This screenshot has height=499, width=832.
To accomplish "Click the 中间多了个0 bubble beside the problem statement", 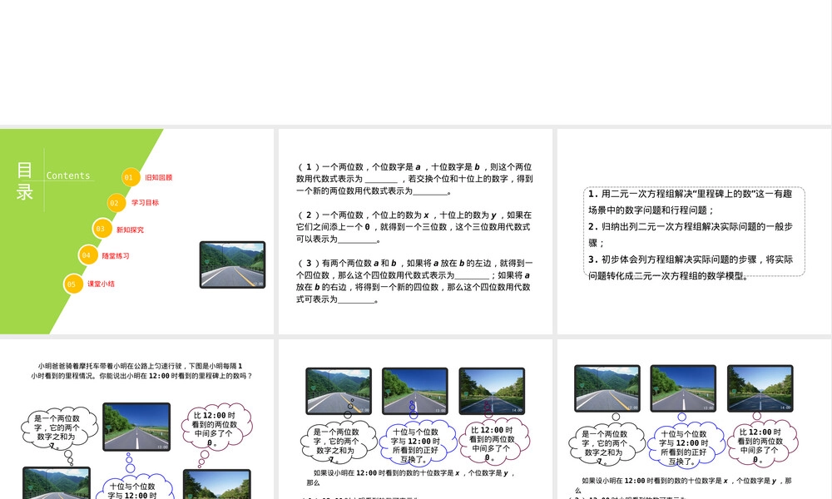I will (x=216, y=427).
